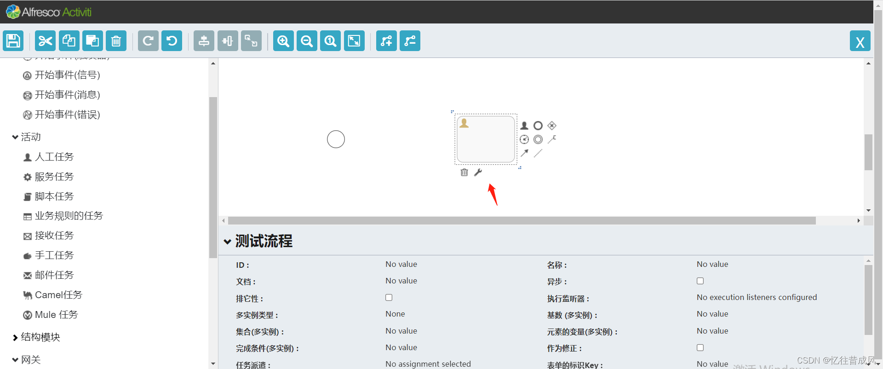Click the palette vertical scrollbar thumb
The image size is (883, 369).
[x=213, y=177]
